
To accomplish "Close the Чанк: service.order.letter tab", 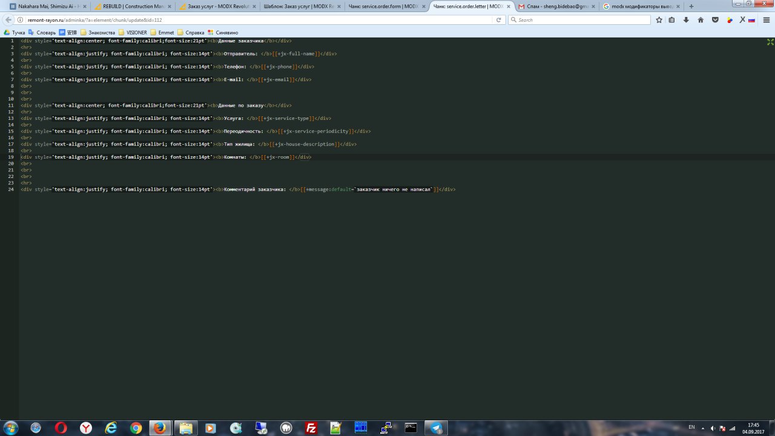I will (508, 6).
